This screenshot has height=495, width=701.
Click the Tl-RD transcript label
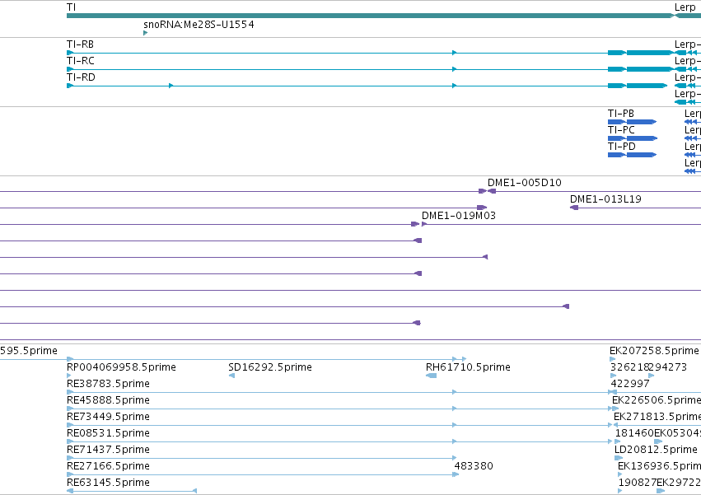click(x=81, y=77)
